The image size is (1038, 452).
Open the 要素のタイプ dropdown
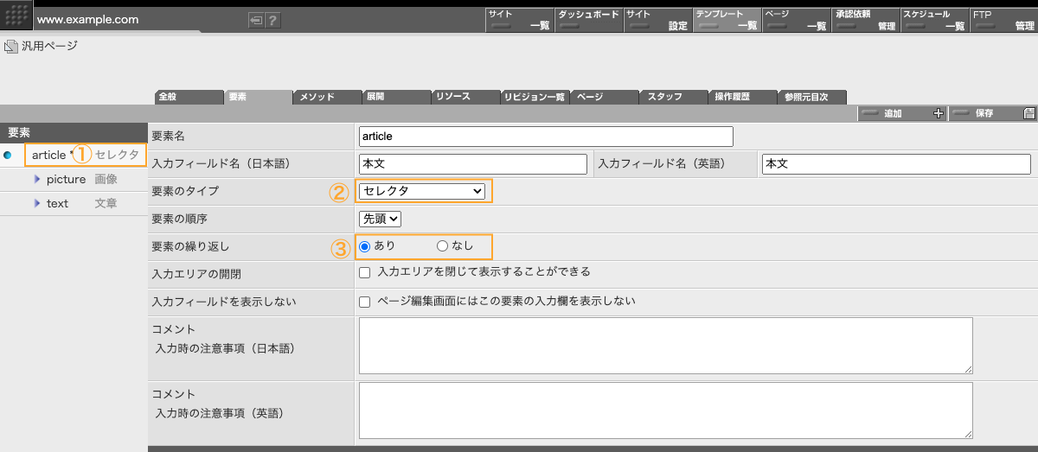[x=422, y=191]
